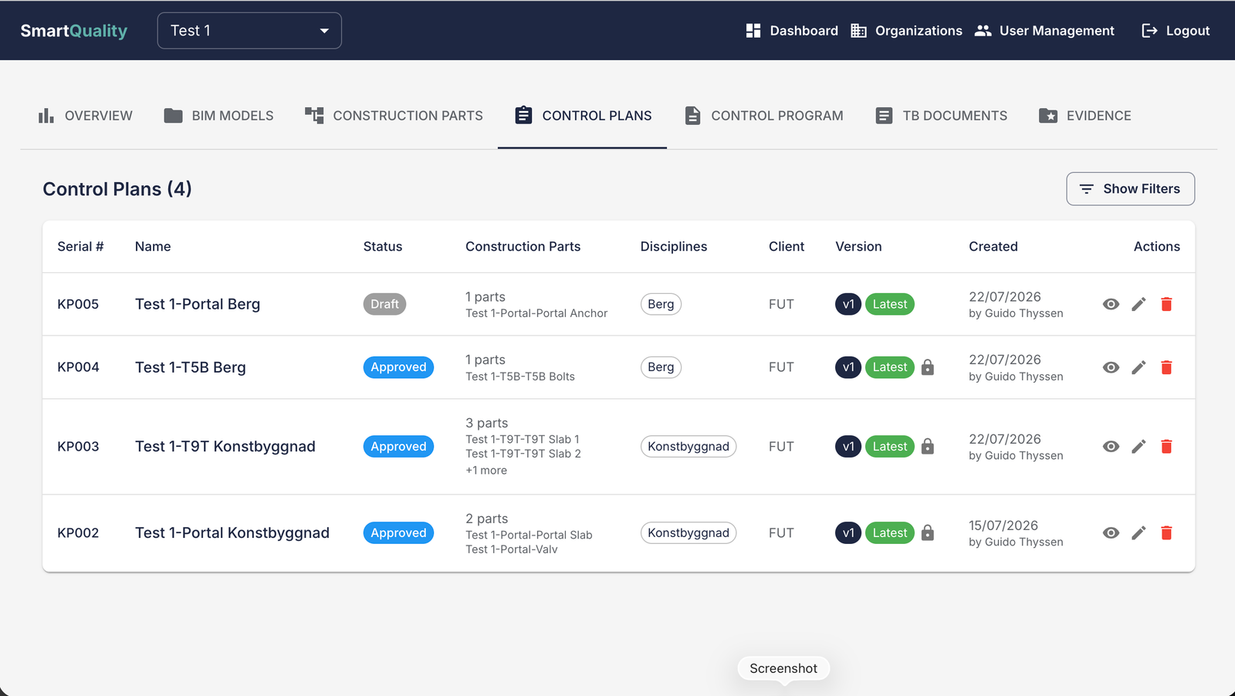This screenshot has height=696, width=1235.
Task: Click the 'Test 1-Portal-Valv' part text
Action: 512,549
